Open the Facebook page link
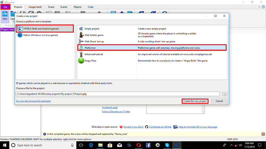The width and height of the screenshot is (266, 149). tap(110, 108)
